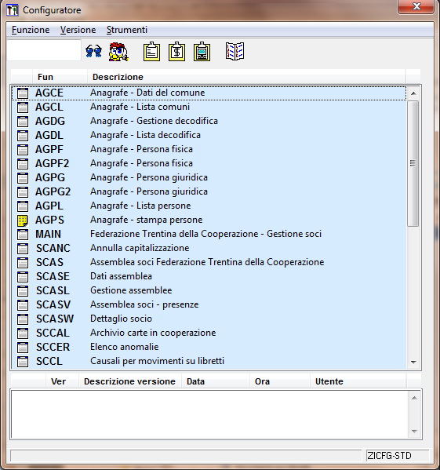Click the binoculars search icon
This screenshot has width=440, height=470.
coord(93,51)
